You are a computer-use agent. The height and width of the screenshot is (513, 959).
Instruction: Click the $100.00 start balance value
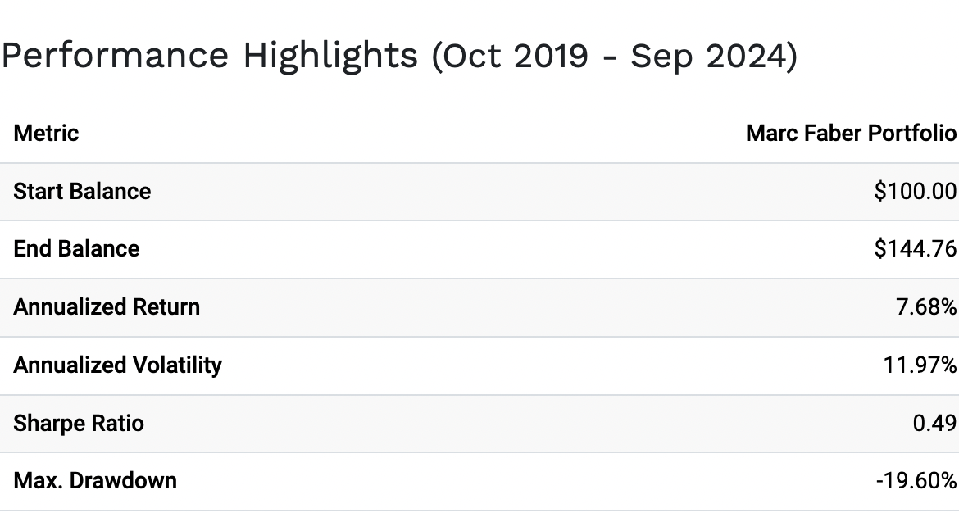915,192
